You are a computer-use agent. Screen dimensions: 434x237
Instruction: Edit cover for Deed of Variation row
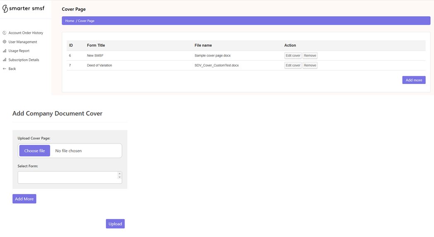coord(293,65)
